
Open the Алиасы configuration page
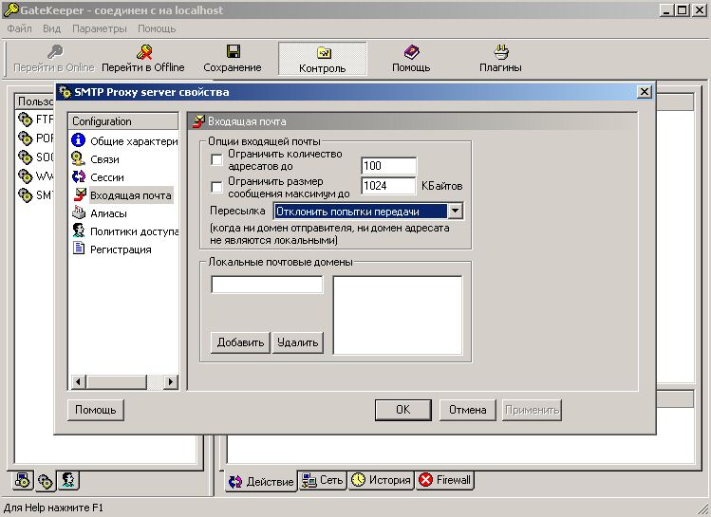click(x=108, y=213)
